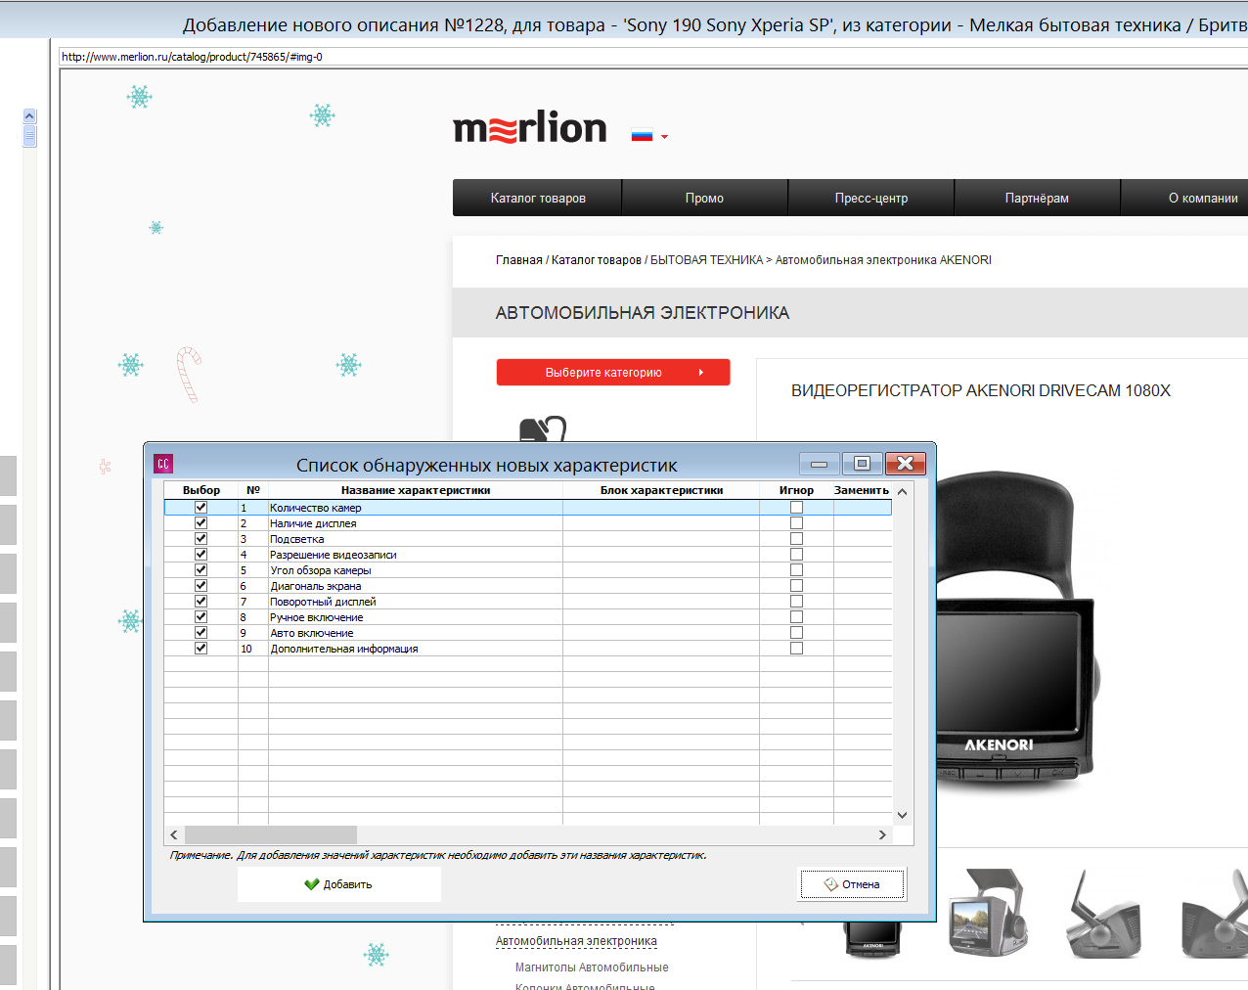Viewport: 1248px width, 990px height.
Task: Click horizontal scrollbar left arrow
Action: coord(174,834)
